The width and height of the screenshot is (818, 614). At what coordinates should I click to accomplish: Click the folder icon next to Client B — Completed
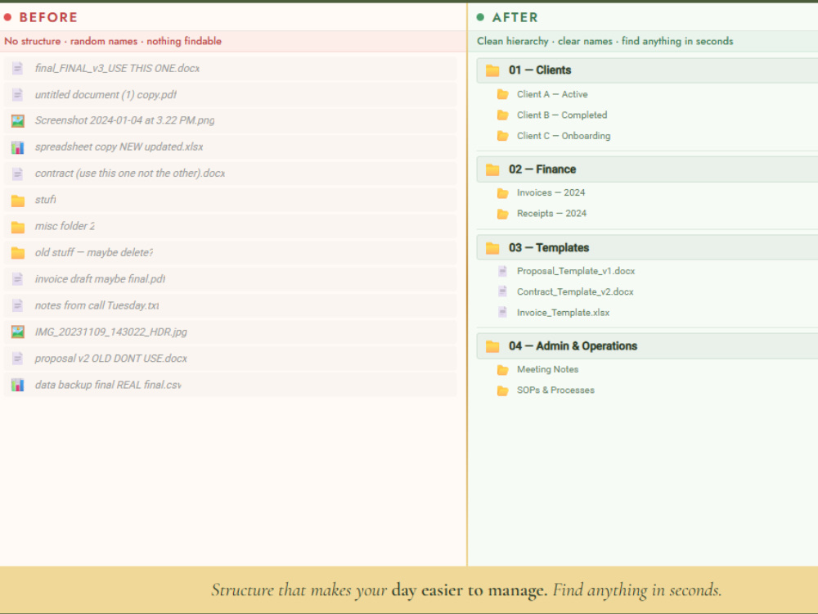click(x=503, y=115)
